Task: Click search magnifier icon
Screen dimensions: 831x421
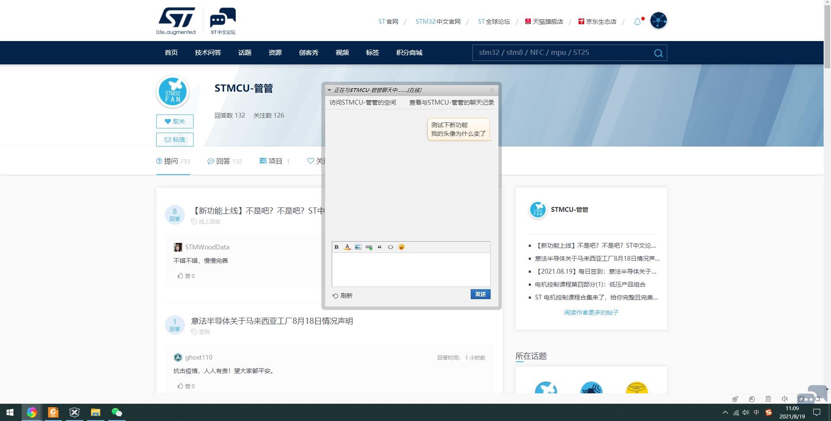Action: point(658,53)
